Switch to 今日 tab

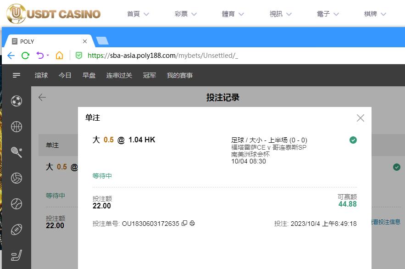(65, 75)
